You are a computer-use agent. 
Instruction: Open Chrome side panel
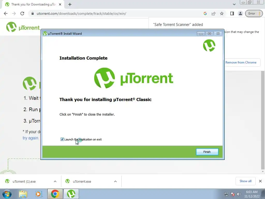[232, 13]
